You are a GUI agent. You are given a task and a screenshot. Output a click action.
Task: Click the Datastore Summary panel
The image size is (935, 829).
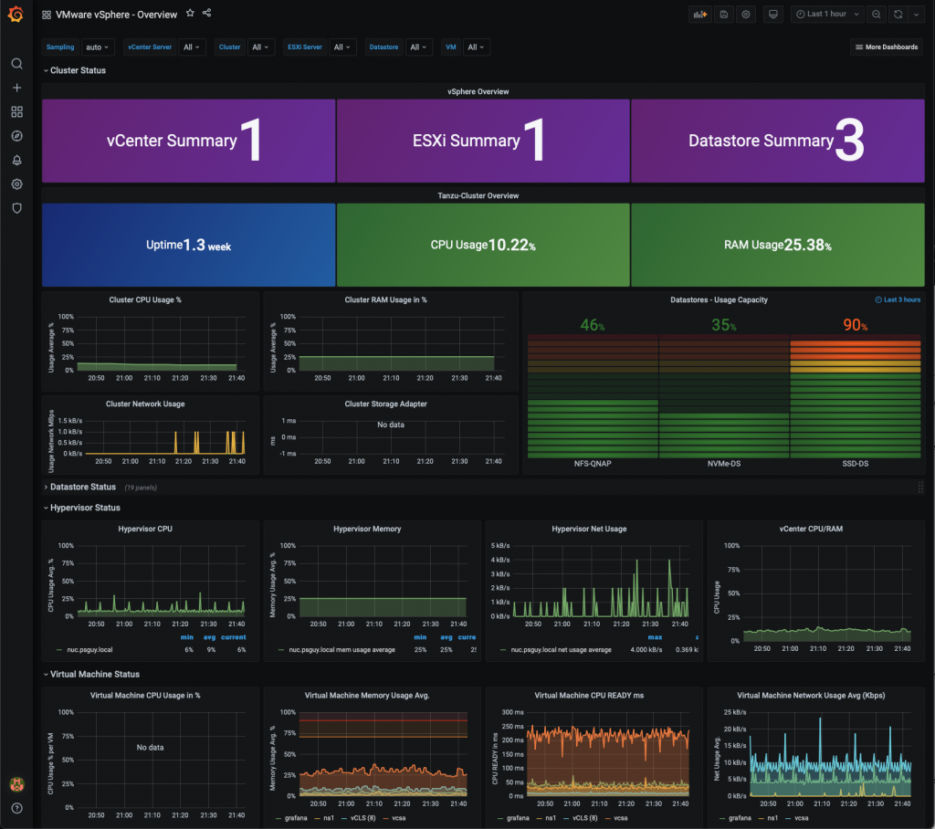tap(778, 141)
